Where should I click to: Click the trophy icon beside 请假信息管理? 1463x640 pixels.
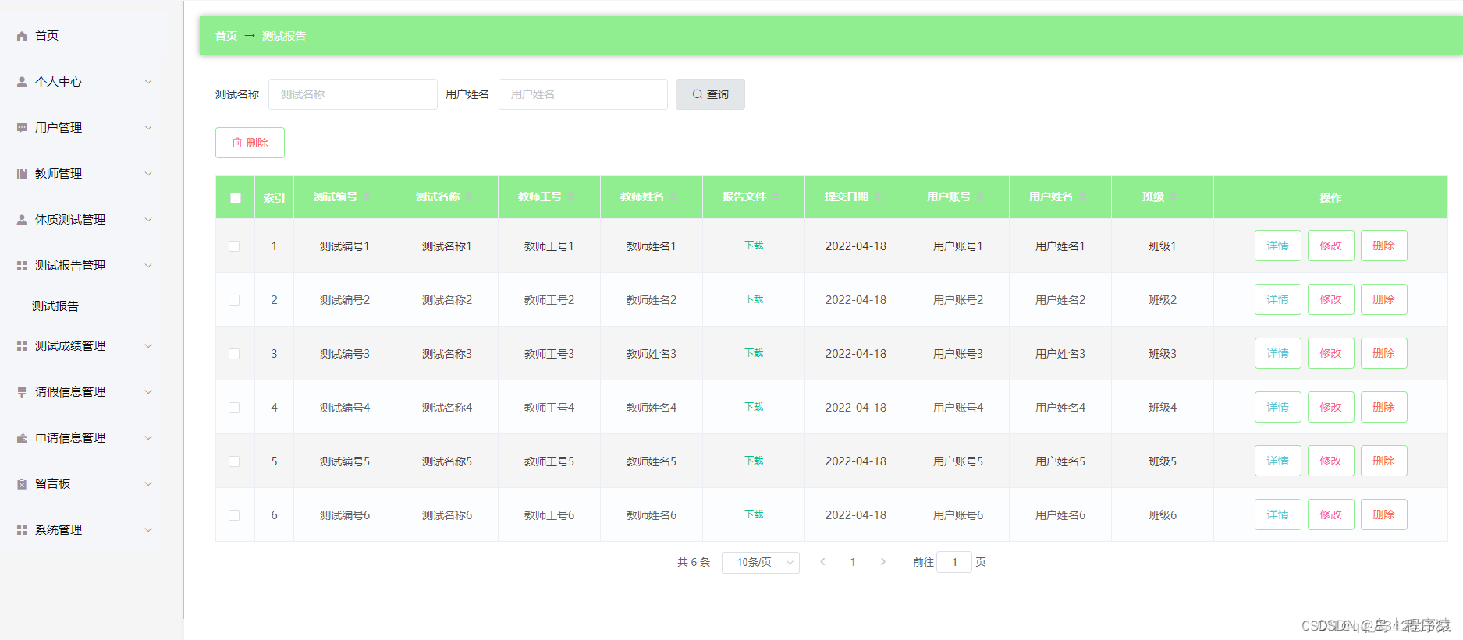click(22, 392)
